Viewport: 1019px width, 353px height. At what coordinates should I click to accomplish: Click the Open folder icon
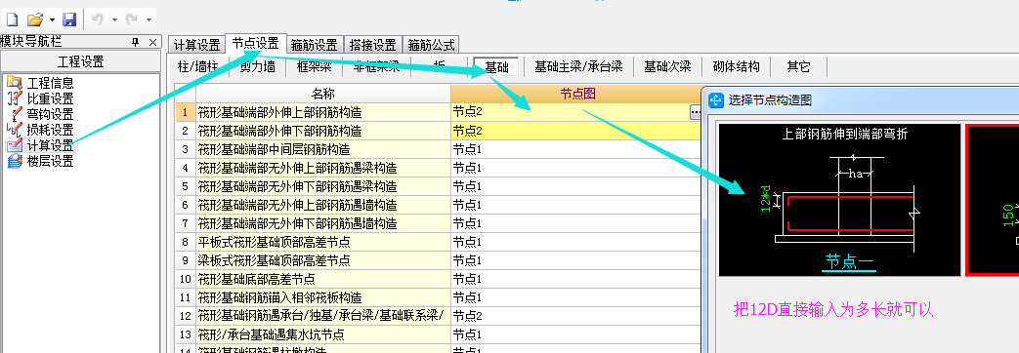coord(35,20)
